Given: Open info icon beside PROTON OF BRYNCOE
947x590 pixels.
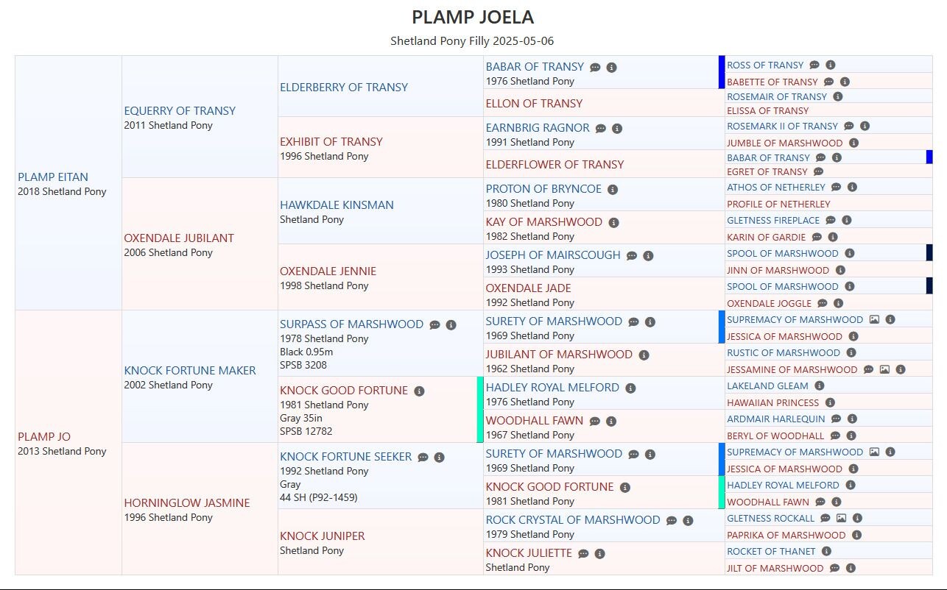Looking at the screenshot, I should 613,189.
